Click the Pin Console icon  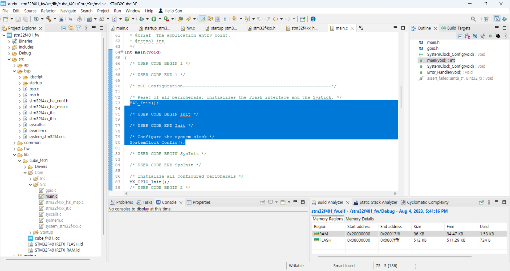coord(263,202)
